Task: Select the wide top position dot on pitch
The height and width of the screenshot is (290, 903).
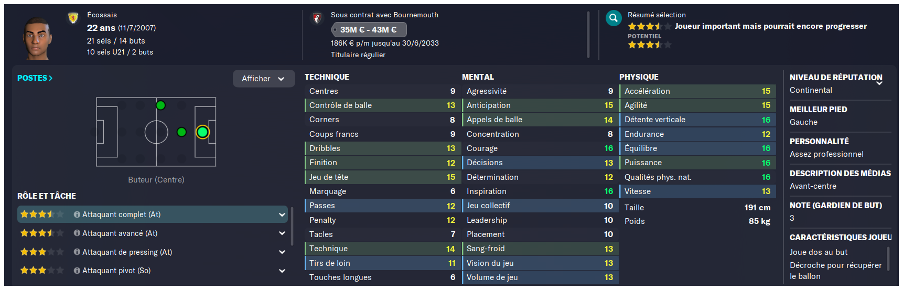Action: (x=160, y=105)
